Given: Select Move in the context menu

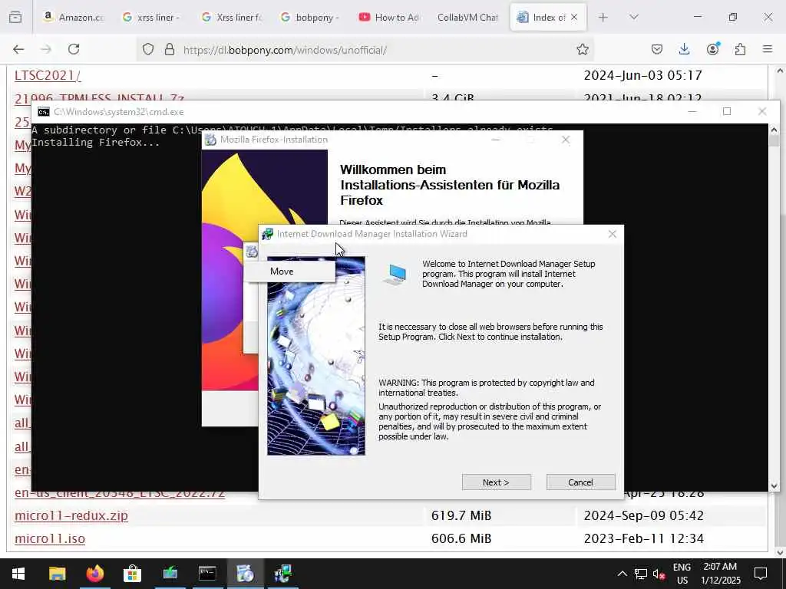Looking at the screenshot, I should click(289, 271).
